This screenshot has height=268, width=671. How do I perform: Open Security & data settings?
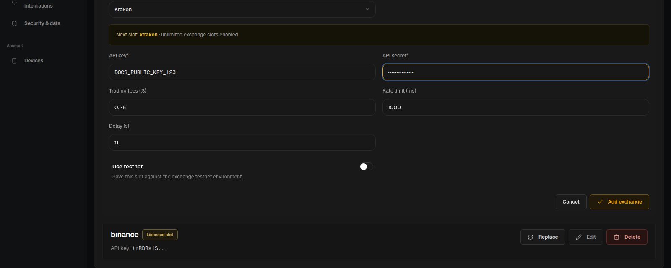tap(42, 23)
